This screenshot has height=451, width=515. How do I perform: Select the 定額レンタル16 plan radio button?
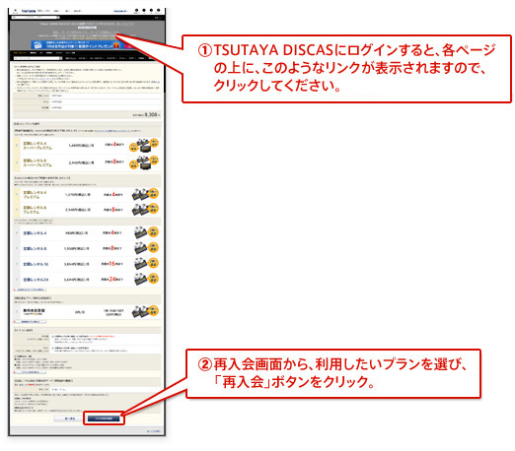[17, 264]
